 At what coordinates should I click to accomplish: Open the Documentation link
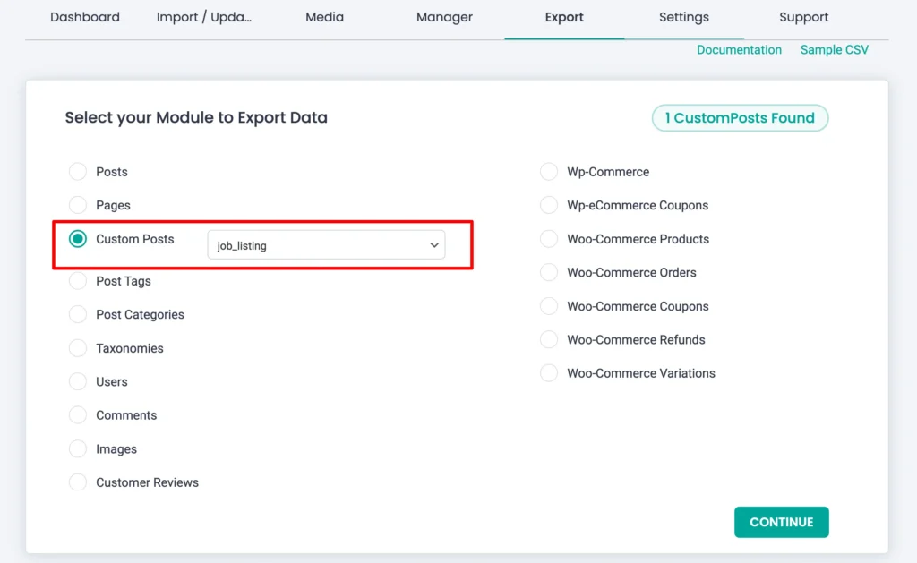(x=739, y=50)
